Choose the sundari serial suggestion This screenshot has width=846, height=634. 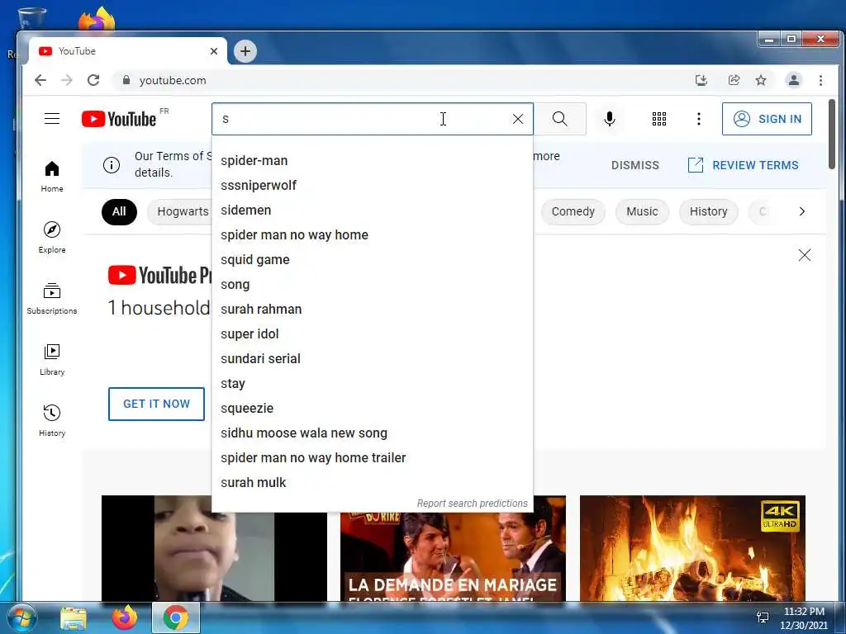coord(373,359)
